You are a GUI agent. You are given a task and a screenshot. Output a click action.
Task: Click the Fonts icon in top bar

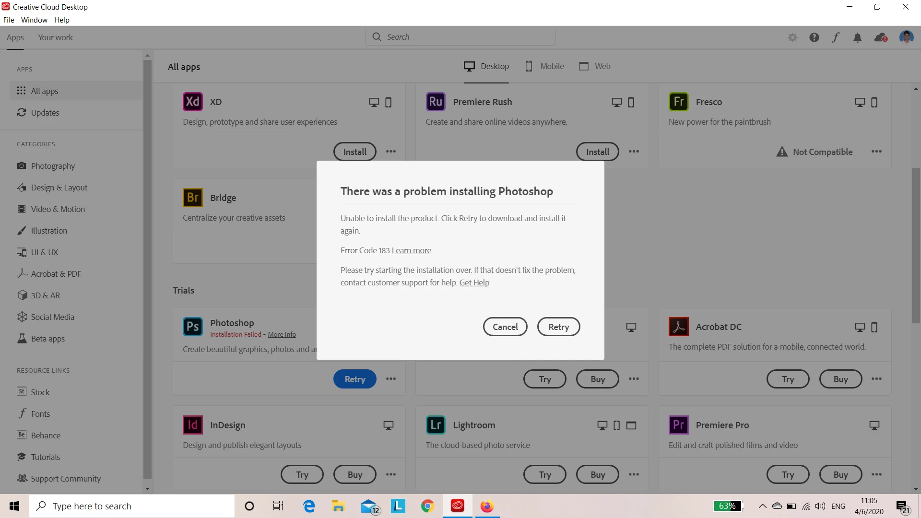[x=836, y=37]
